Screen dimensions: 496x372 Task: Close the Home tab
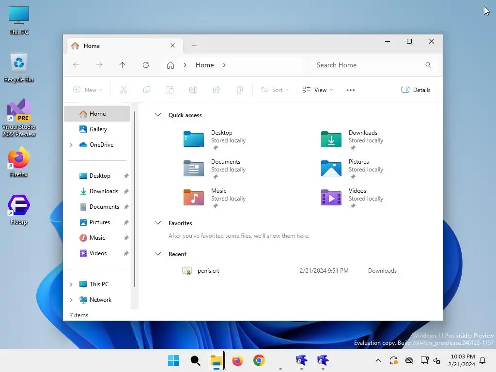point(173,46)
